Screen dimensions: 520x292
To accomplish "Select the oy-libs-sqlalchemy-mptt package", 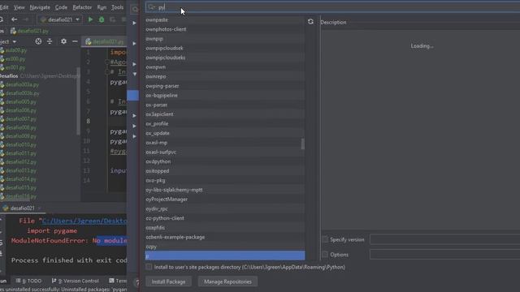I will 224,190.
